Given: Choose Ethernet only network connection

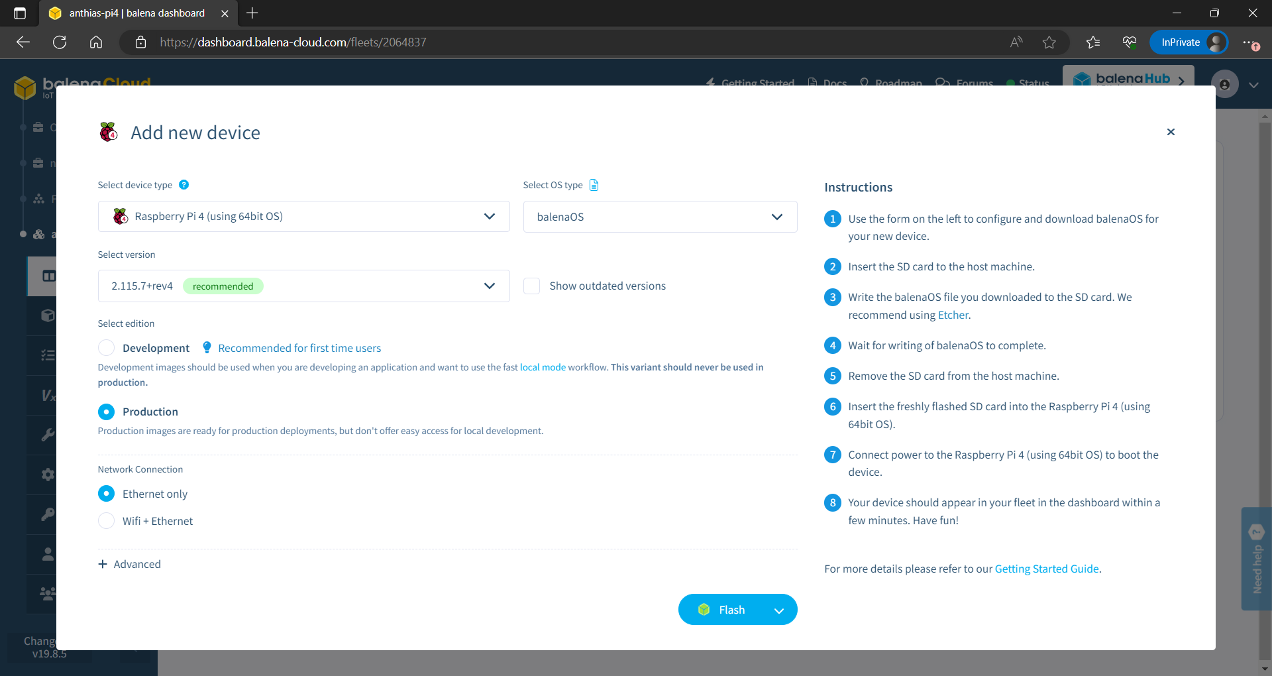Looking at the screenshot, I should [106, 494].
